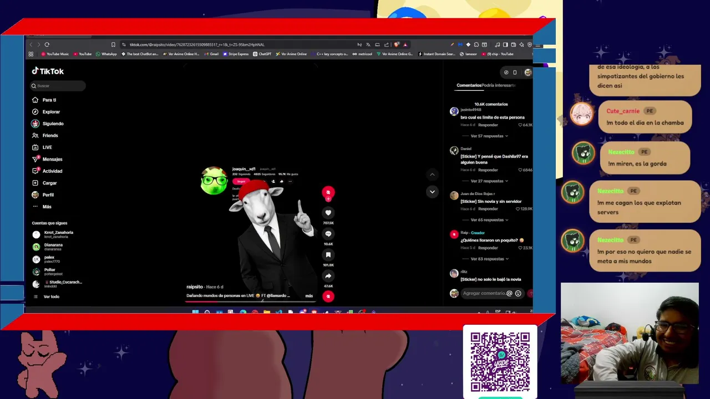This screenshot has width=710, height=399.
Task: Expand Ver 65 respuestas
Action: [489, 220]
